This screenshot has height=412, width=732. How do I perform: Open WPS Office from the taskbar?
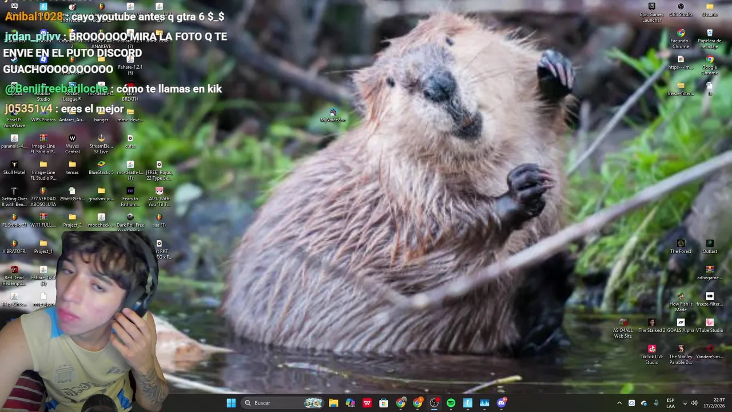[x=367, y=403]
